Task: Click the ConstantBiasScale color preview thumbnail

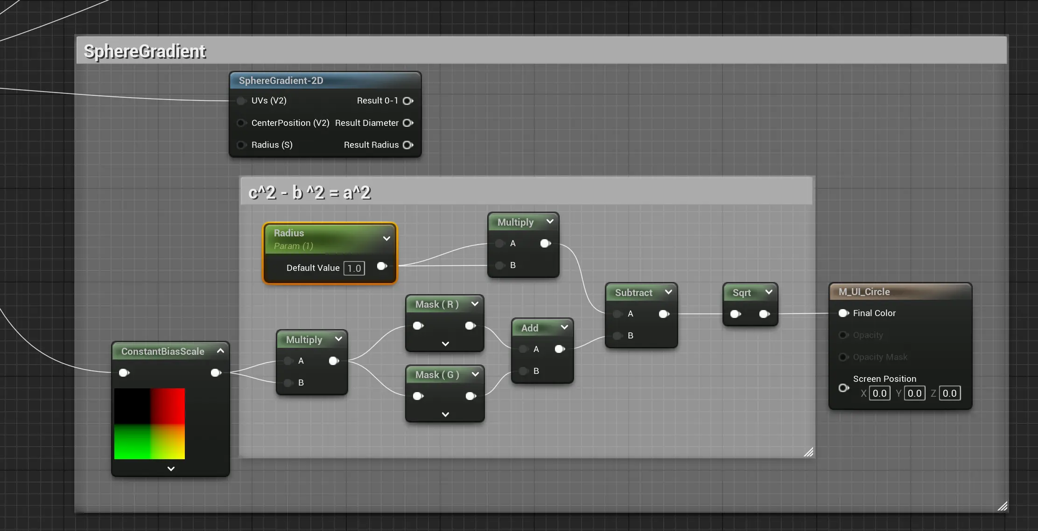Action: pos(149,423)
